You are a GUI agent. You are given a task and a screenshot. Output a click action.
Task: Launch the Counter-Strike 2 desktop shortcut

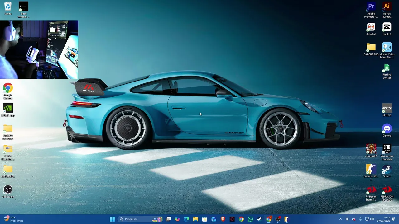(x=371, y=172)
